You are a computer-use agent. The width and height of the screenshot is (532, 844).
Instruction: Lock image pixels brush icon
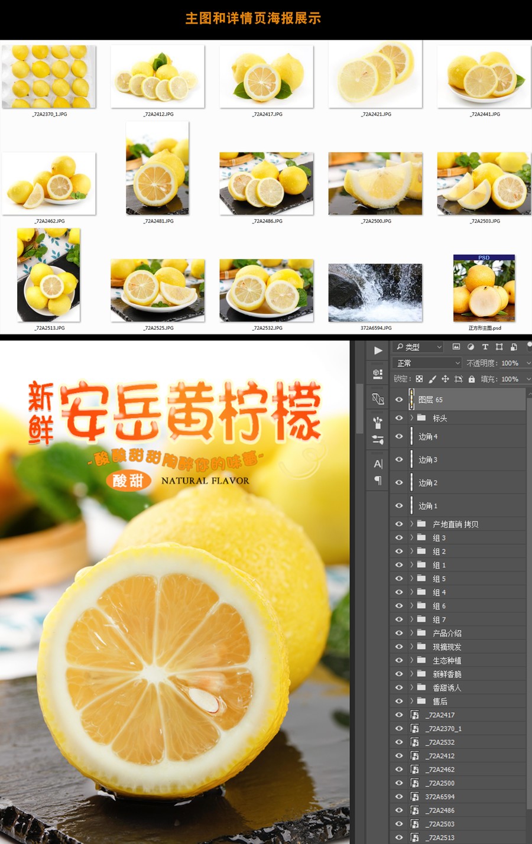click(432, 379)
